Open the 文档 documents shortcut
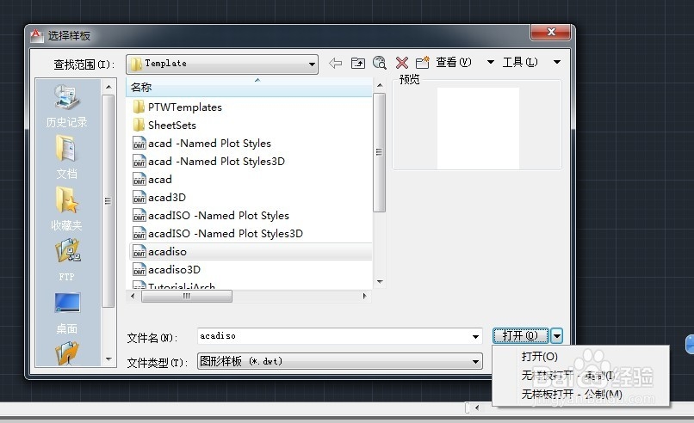 pyautogui.click(x=67, y=157)
